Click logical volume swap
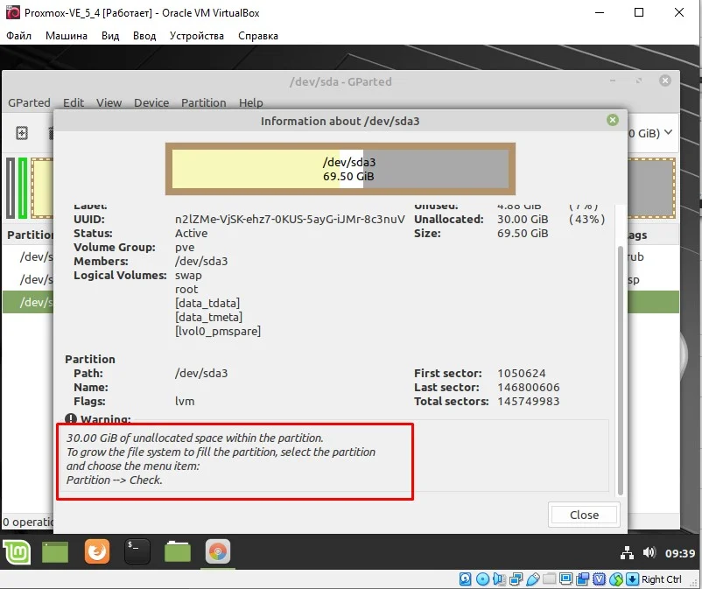 coord(188,276)
